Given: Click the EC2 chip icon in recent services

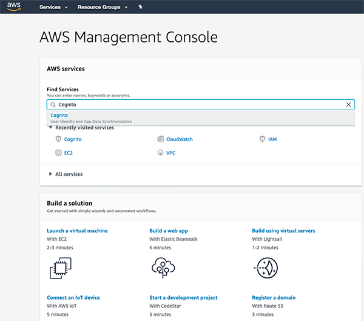Looking at the screenshot, I should click(58, 153).
